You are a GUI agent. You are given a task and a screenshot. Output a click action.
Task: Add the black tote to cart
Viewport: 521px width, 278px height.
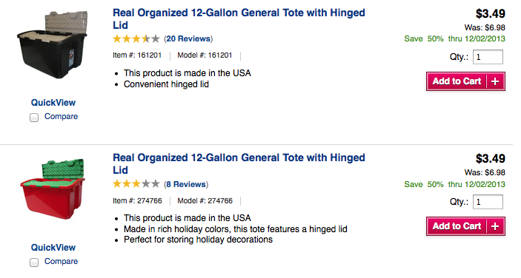coord(465,81)
